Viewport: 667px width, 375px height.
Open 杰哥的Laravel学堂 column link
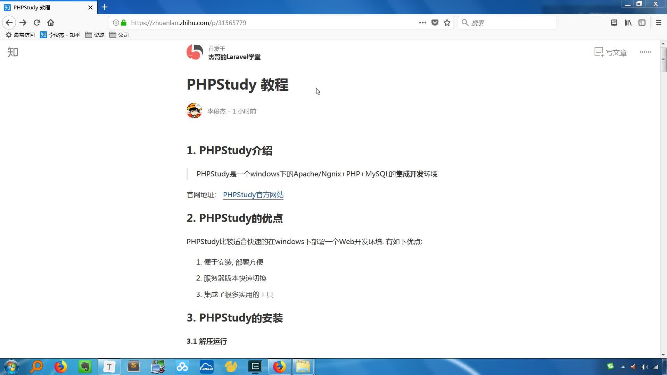[234, 57]
